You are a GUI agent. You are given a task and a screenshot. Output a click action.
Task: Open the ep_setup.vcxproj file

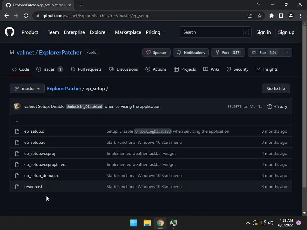coord(40,154)
